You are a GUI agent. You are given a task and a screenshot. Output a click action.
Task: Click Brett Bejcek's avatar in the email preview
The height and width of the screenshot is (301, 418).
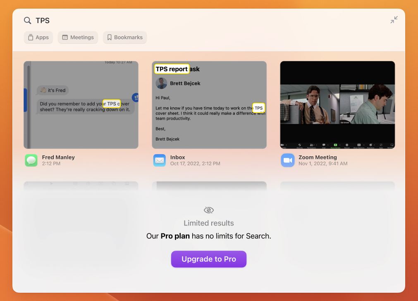161,83
